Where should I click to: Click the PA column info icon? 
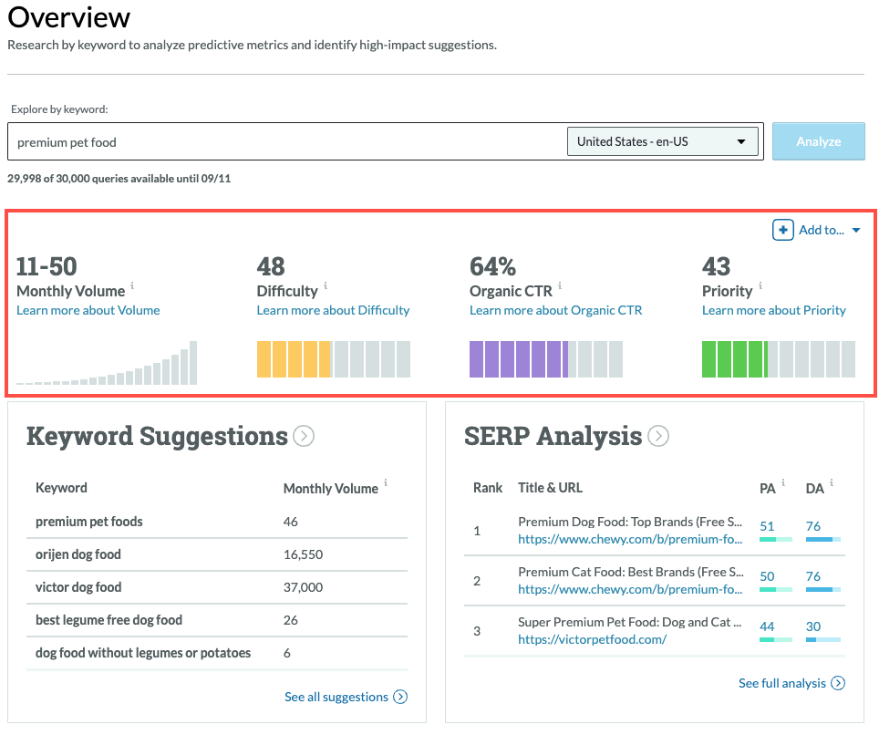click(783, 481)
